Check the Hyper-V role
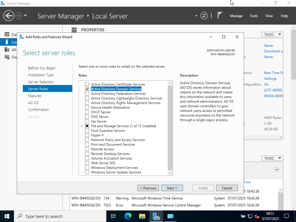The image size is (296, 222). (87, 135)
